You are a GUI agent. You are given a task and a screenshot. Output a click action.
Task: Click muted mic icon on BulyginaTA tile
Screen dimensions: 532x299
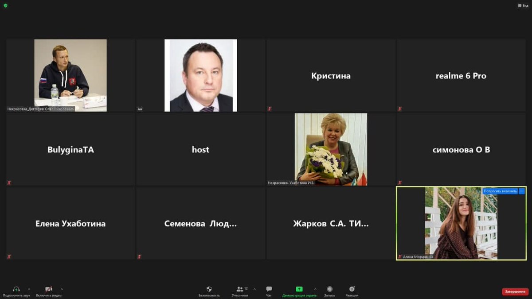pyautogui.click(x=9, y=183)
